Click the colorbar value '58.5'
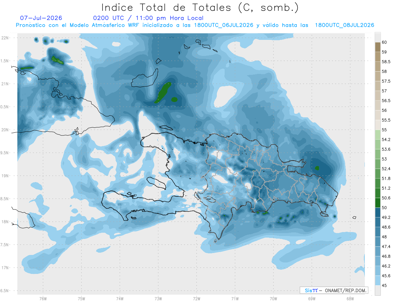The height and width of the screenshot is (303, 393). pos(386,62)
